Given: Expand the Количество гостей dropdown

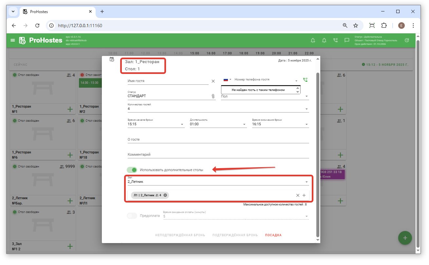Looking at the screenshot, I should 307,109.
